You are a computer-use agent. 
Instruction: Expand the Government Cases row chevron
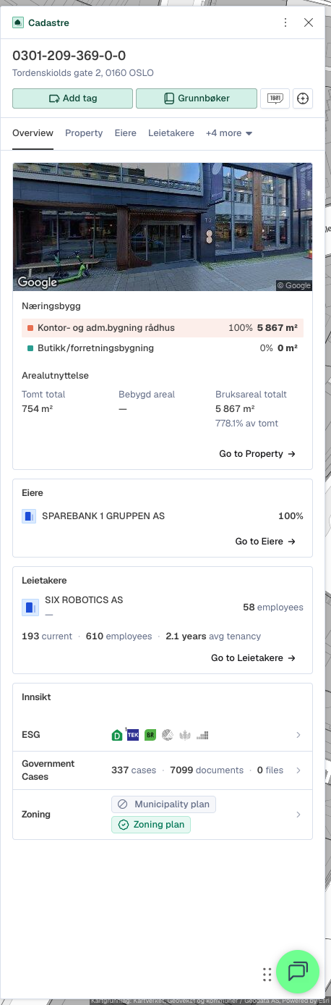298,770
